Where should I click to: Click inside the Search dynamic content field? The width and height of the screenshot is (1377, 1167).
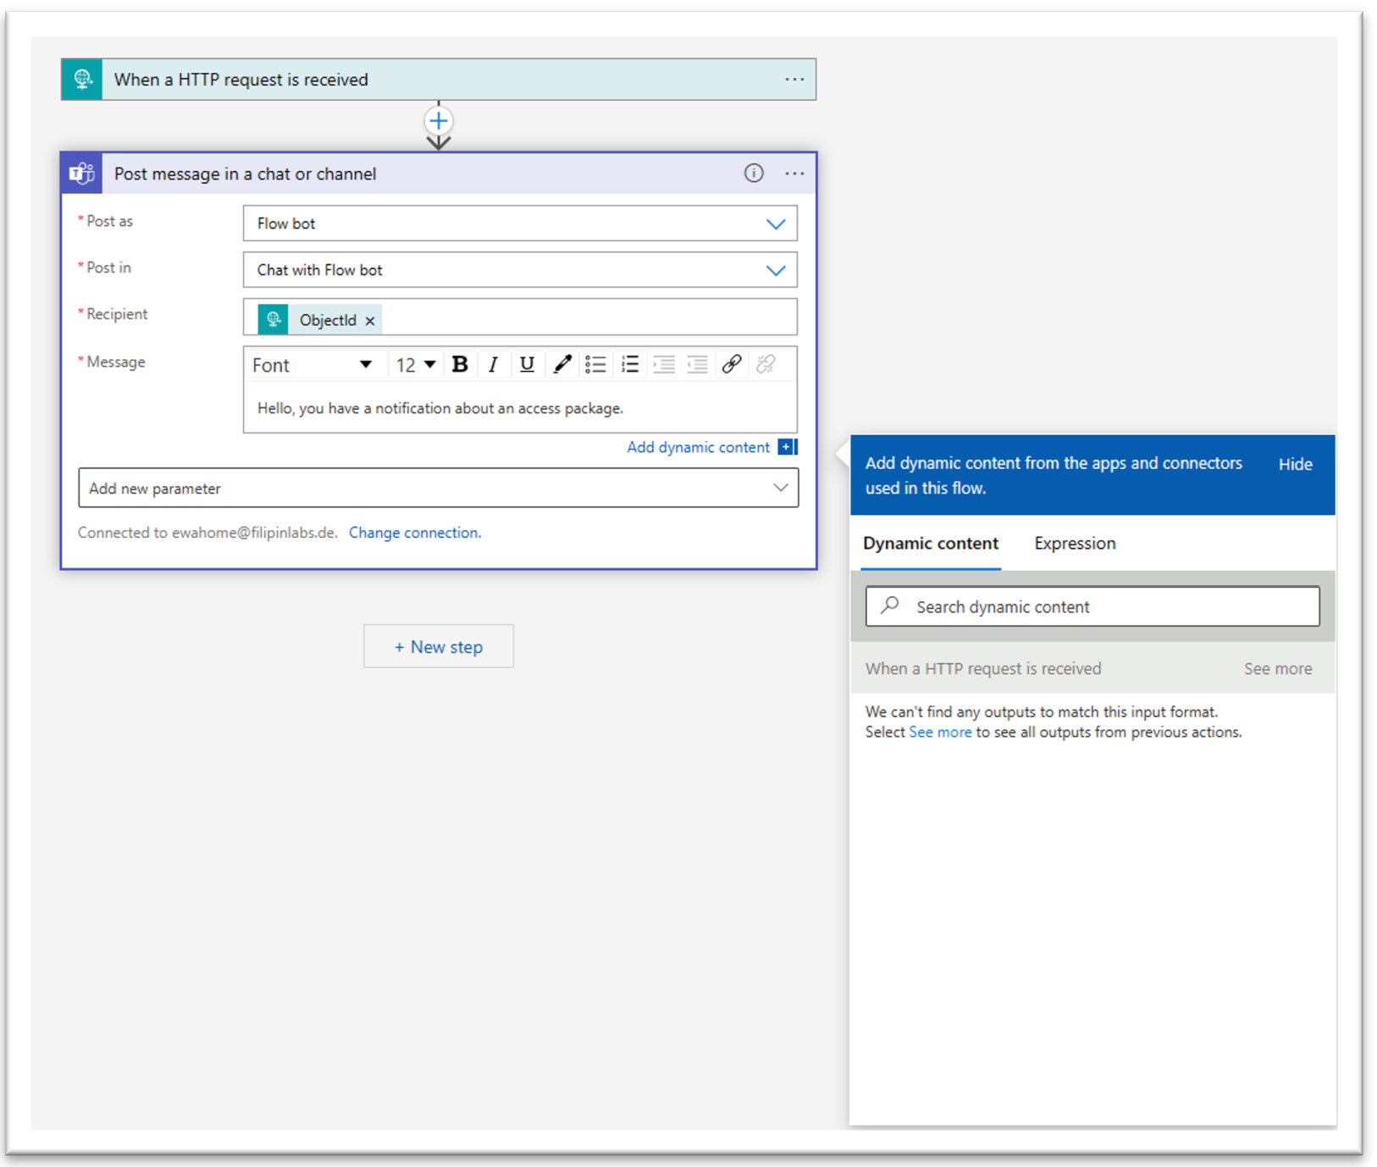click(x=1092, y=606)
